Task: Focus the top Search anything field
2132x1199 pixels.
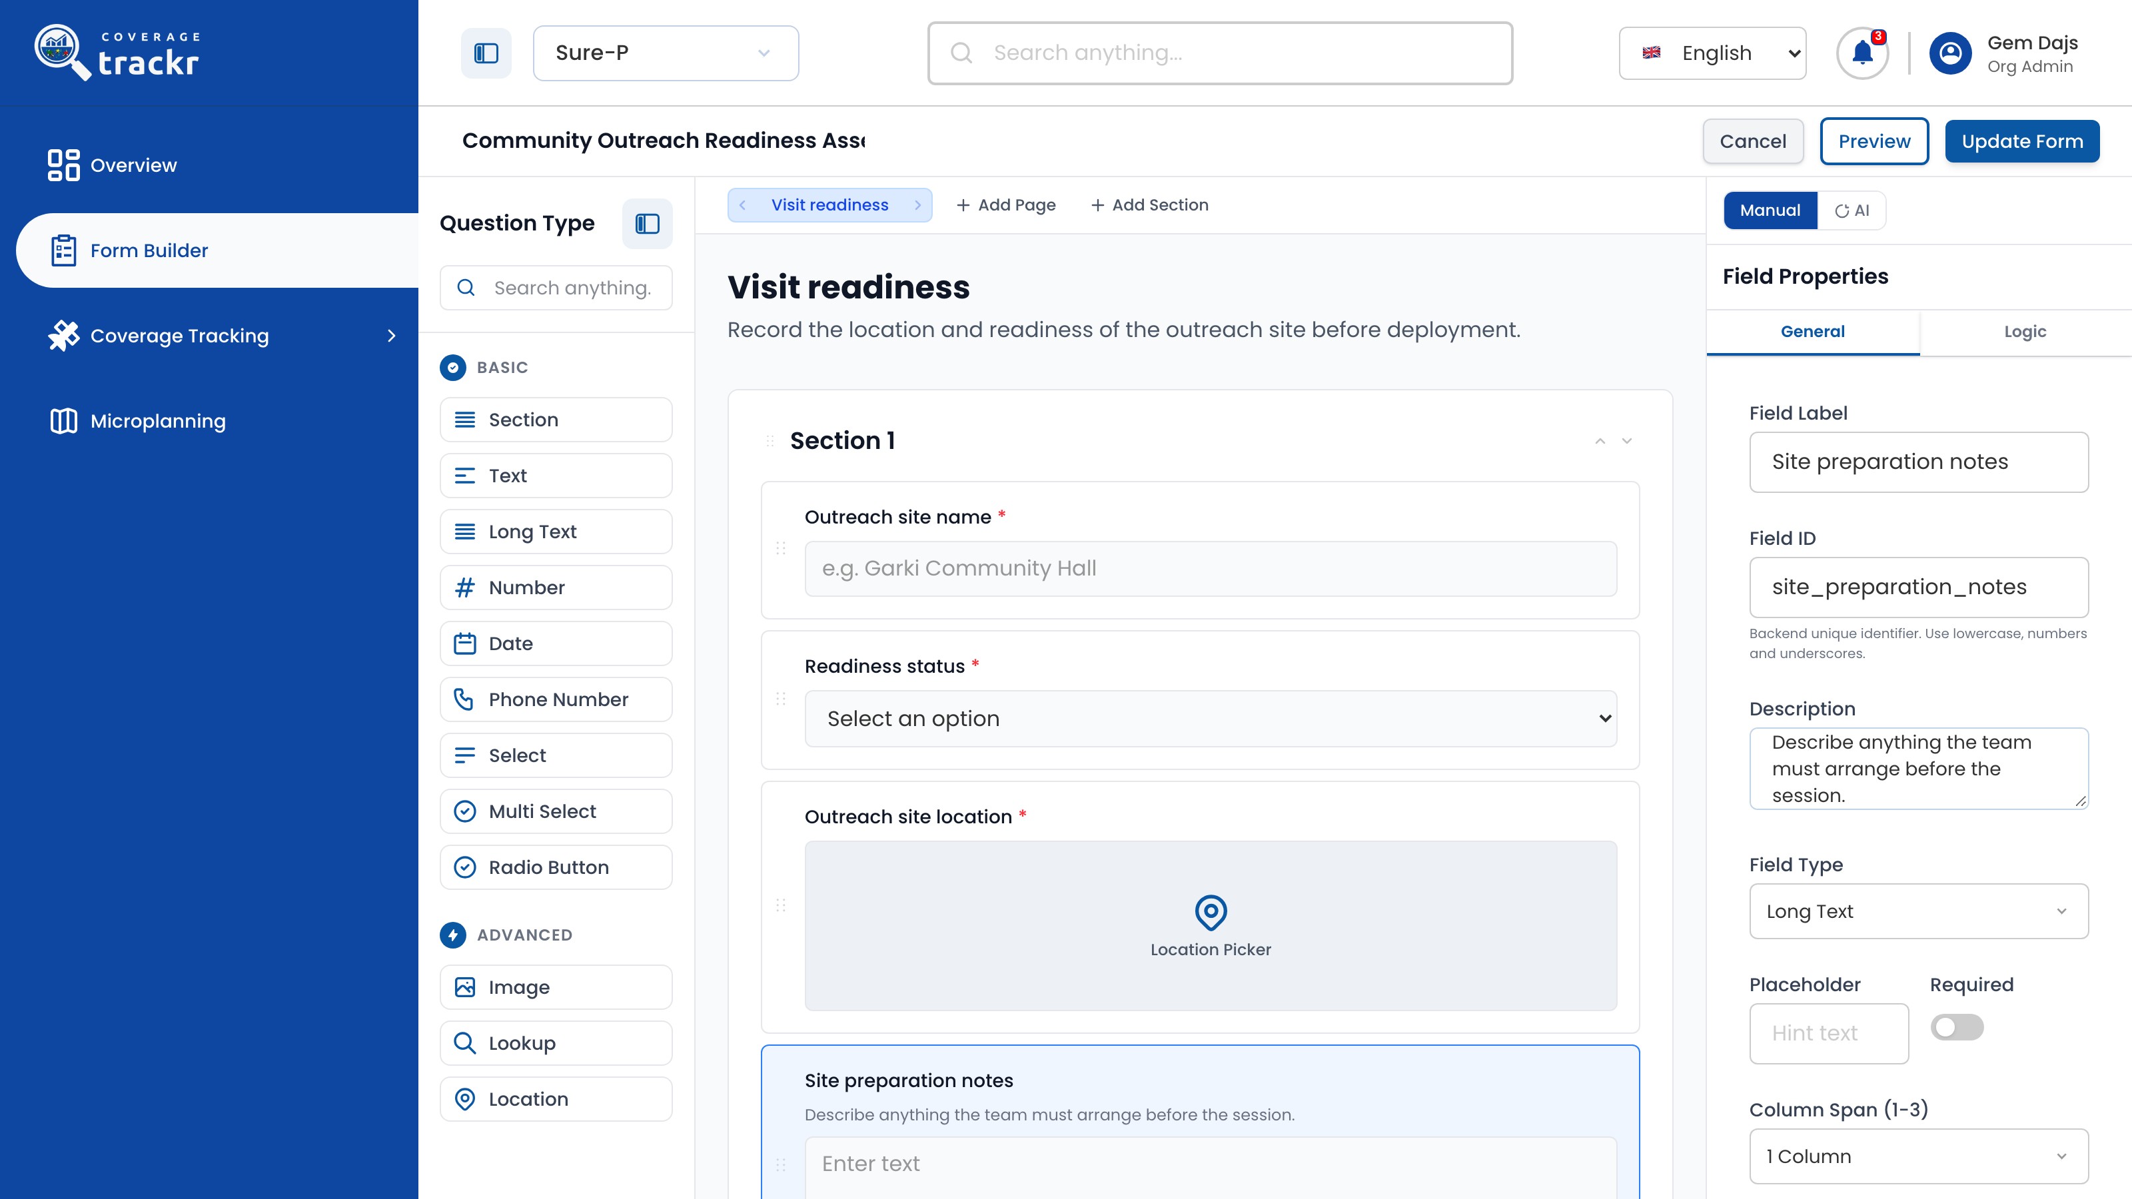Action: [1220, 53]
